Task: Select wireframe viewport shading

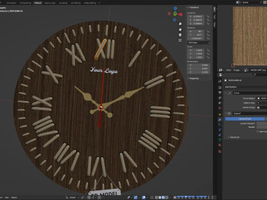Action: click(156, 197)
